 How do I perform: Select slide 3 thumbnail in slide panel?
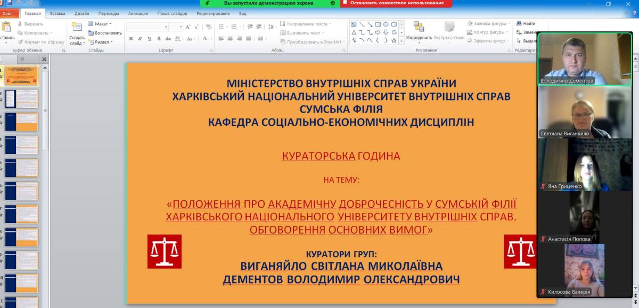click(22, 122)
